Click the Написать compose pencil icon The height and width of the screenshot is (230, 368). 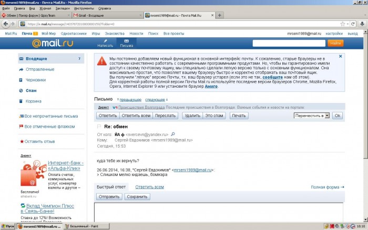click(105, 41)
